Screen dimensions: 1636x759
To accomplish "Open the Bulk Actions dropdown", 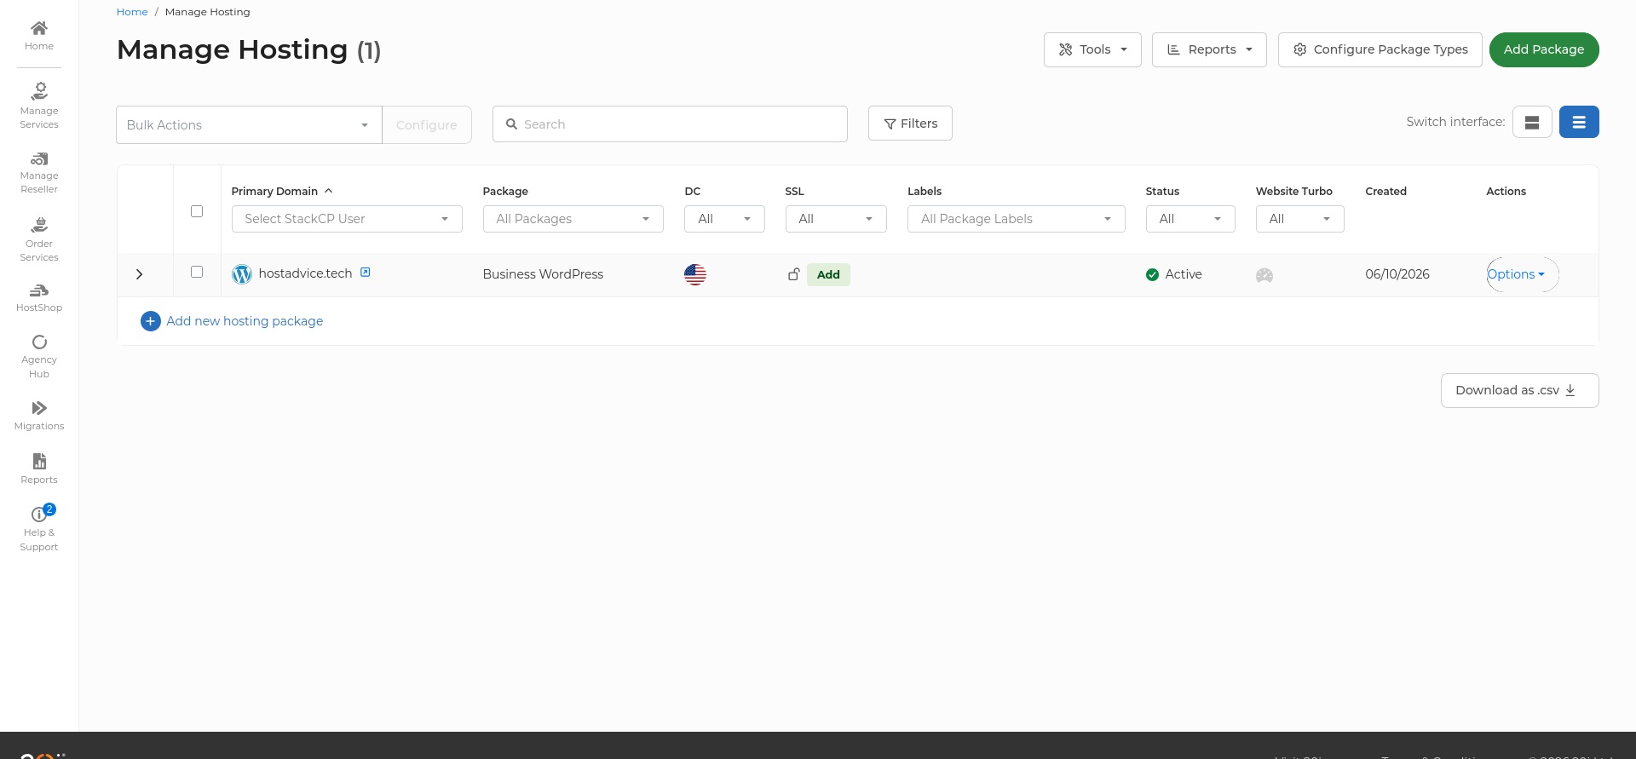I will point(249,125).
